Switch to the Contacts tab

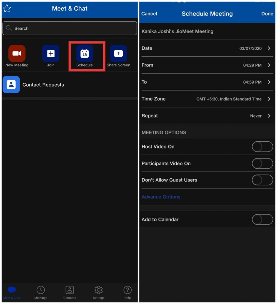coord(69,292)
